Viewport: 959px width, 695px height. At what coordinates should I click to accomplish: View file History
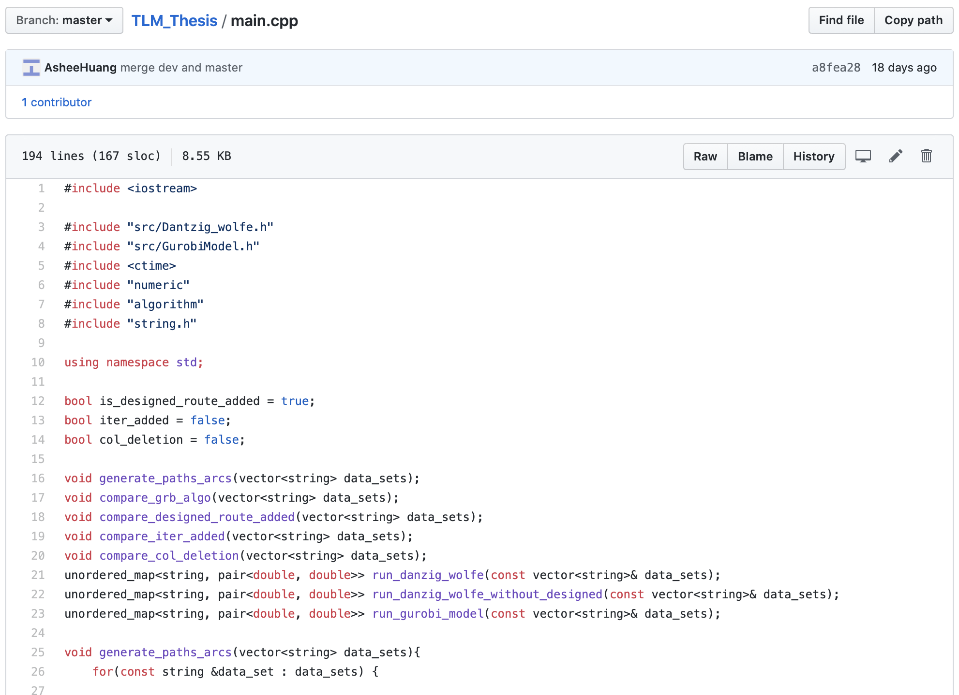pyautogui.click(x=813, y=157)
